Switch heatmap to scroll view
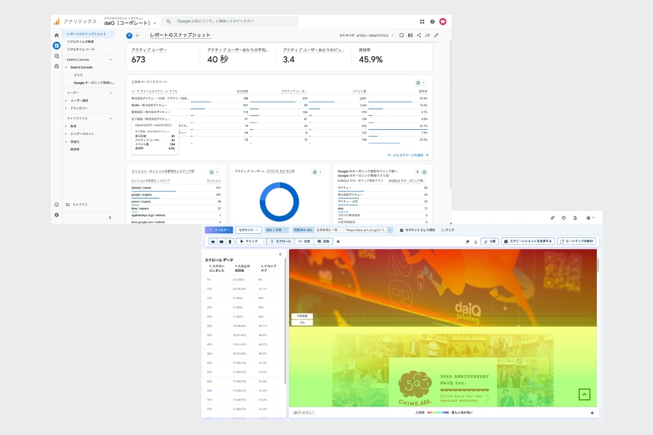653x435 pixels. click(281, 242)
